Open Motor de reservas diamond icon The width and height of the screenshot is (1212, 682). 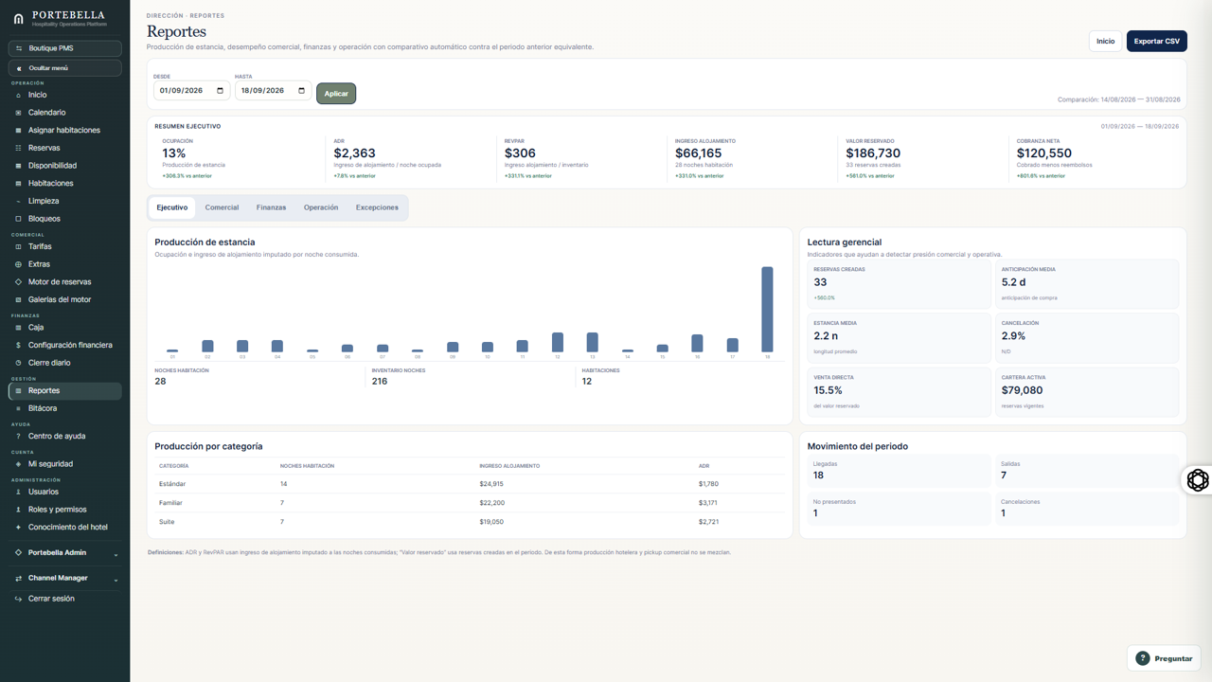[x=18, y=282]
